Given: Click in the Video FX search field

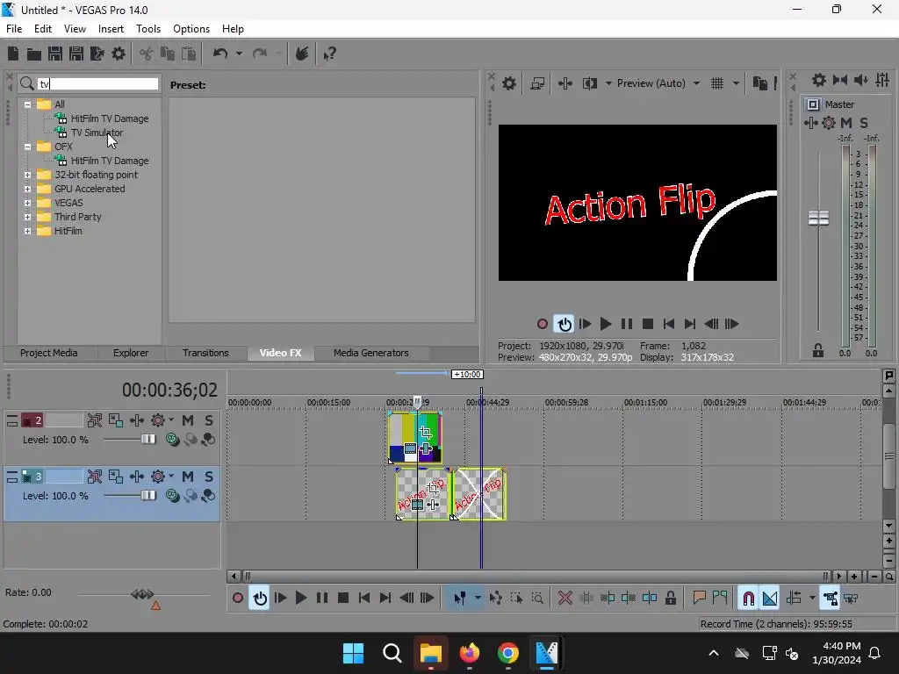Looking at the screenshot, I should pos(97,83).
